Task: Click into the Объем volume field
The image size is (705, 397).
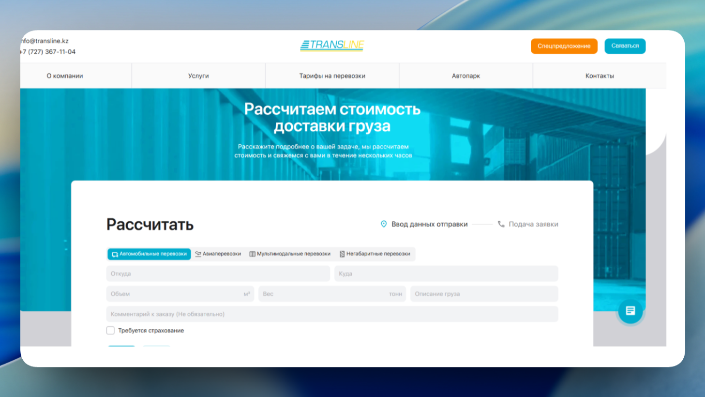Action: [x=180, y=294]
